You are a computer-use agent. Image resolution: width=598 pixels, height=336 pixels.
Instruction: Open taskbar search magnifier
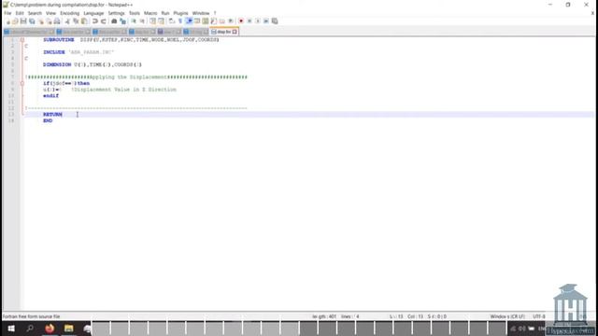(x=30, y=329)
